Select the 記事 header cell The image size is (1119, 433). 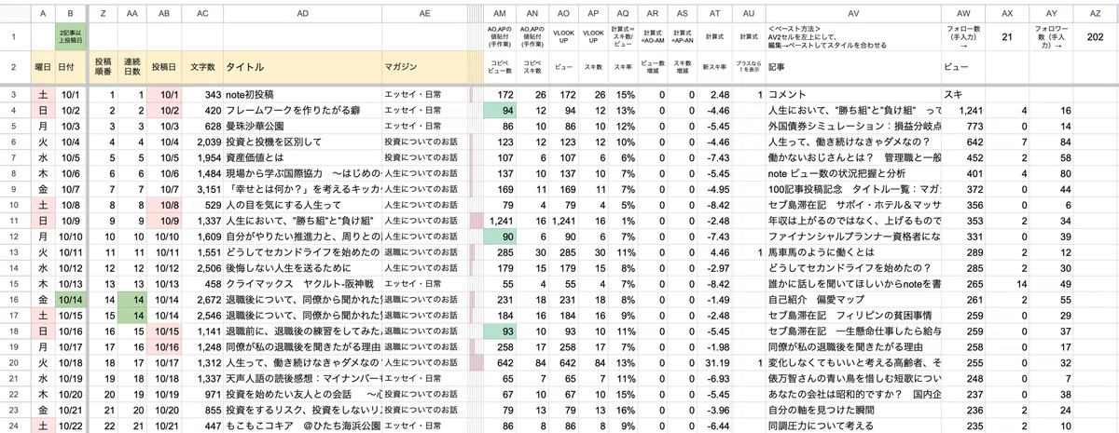tap(853, 68)
